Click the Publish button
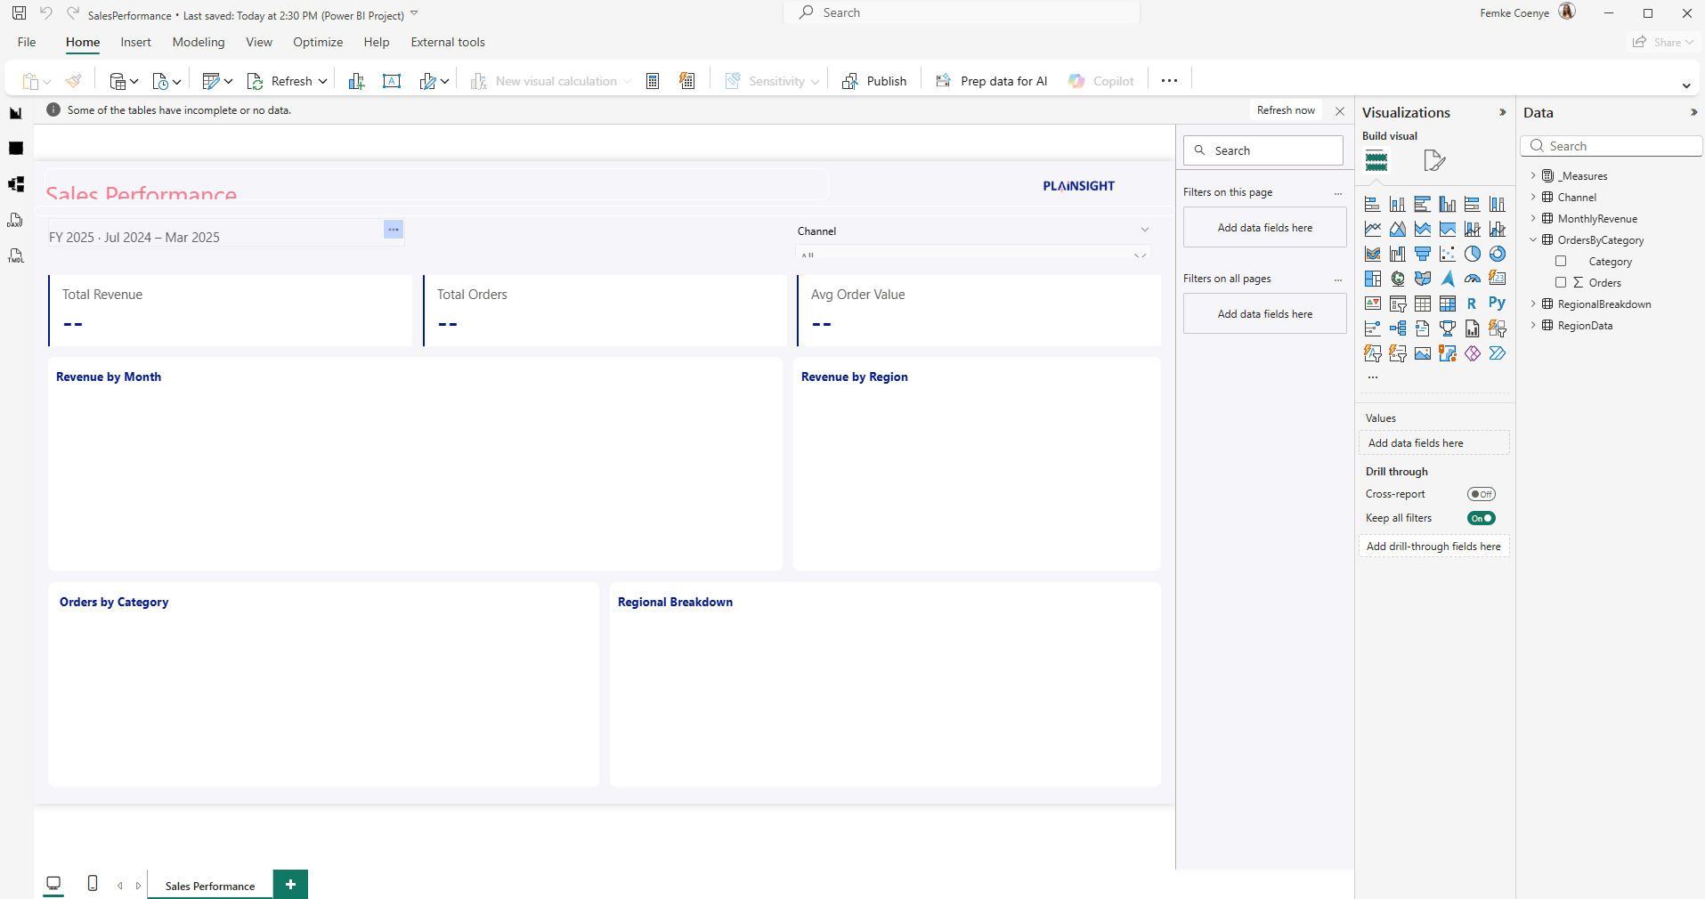The image size is (1705, 899). click(x=874, y=81)
